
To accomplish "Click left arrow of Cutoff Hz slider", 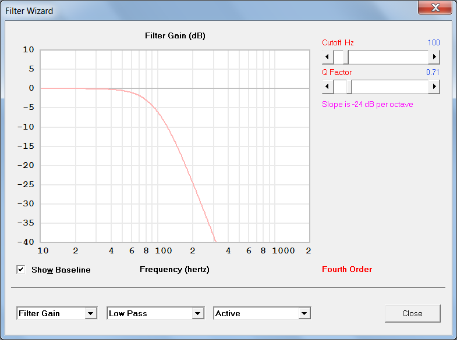I will (x=328, y=57).
